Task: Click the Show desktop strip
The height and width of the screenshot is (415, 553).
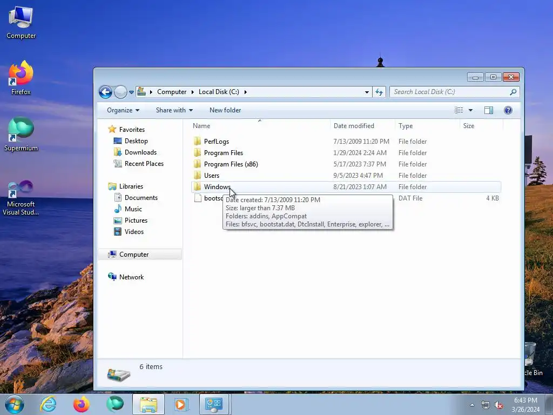Action: pos(549,404)
